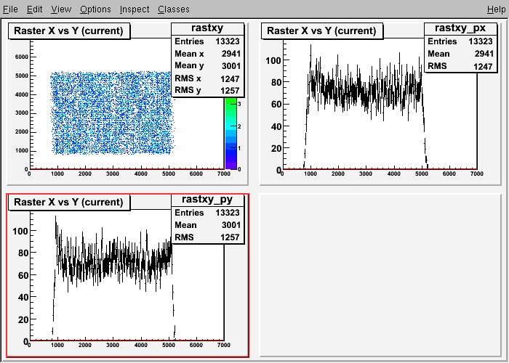Viewport: 509px width, 363px height.
Task: Click the 2D scatter histogram in rastxy pad
Action: [112, 113]
